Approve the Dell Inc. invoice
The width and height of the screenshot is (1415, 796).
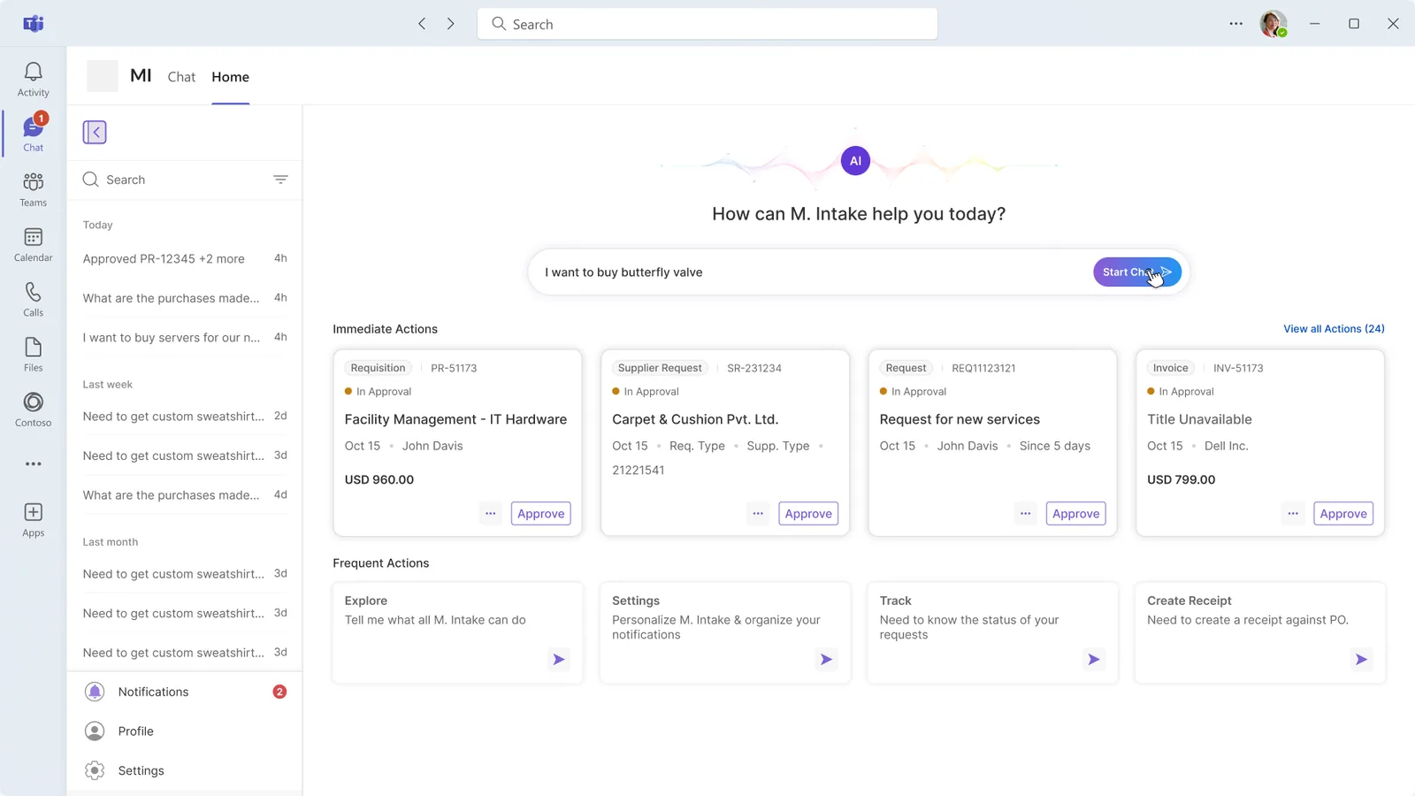[1343, 514]
